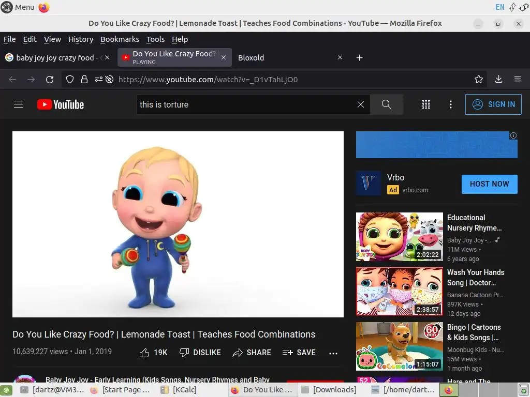Image resolution: width=530 pixels, height=397 pixels.
Task: Open the EN keyboard layout indicator
Action: coord(499,7)
